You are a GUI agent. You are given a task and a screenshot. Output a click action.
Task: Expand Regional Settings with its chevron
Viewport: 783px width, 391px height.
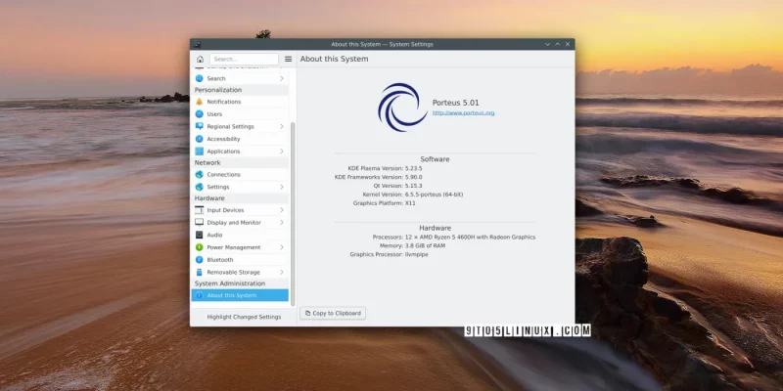[282, 126]
